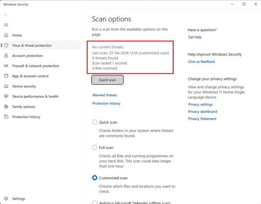
Task: Click the 'Scan options' heading
Action: [111, 19]
